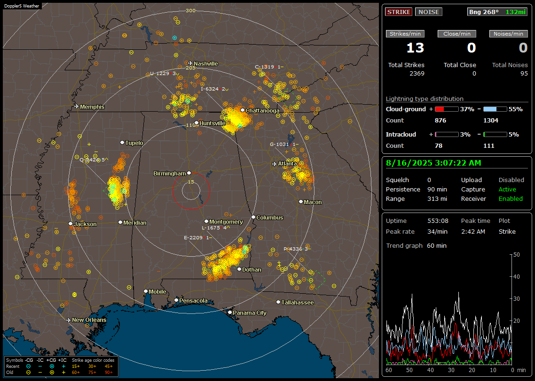Click the Jackson city marker

tap(71, 224)
